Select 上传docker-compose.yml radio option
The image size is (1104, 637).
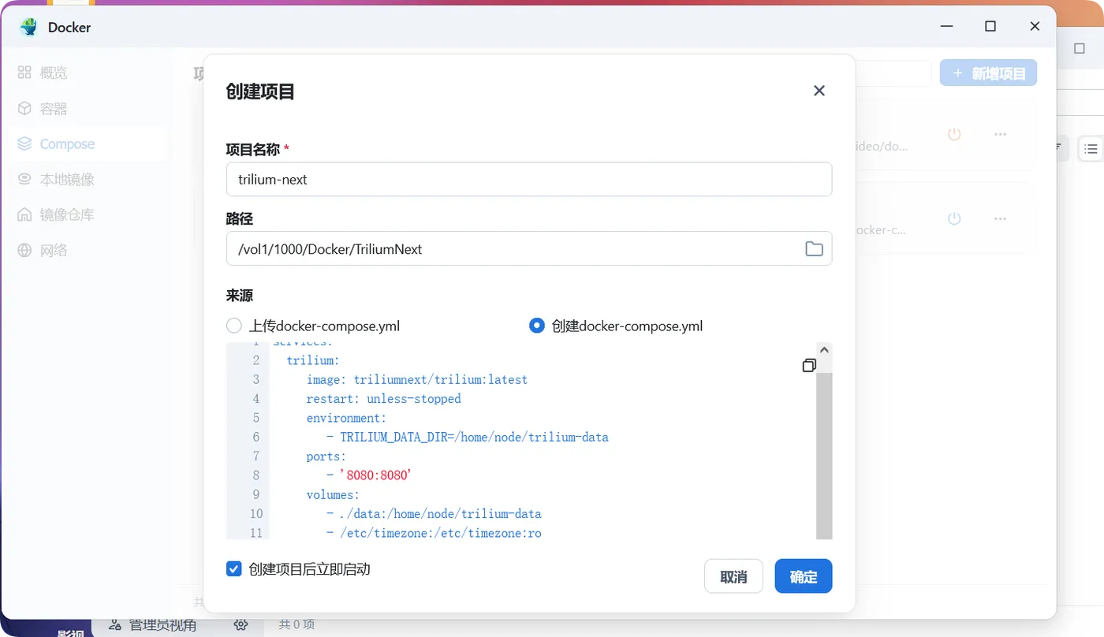(234, 326)
